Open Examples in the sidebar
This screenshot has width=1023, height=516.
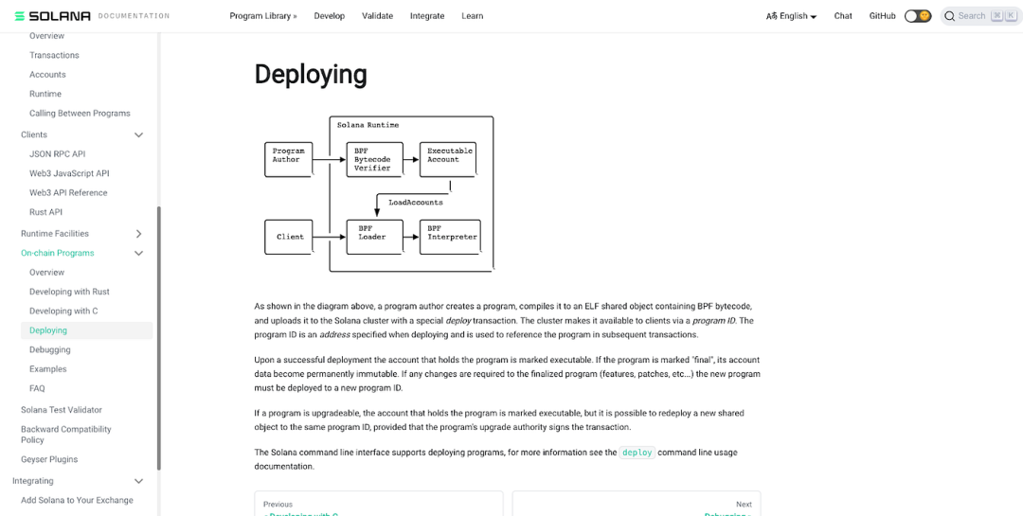(47, 369)
